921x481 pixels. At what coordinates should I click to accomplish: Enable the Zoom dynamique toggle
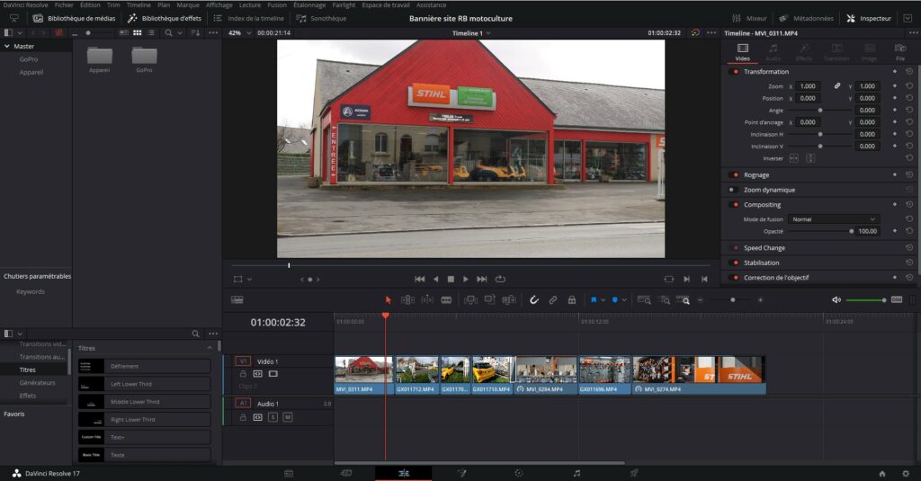pos(733,190)
